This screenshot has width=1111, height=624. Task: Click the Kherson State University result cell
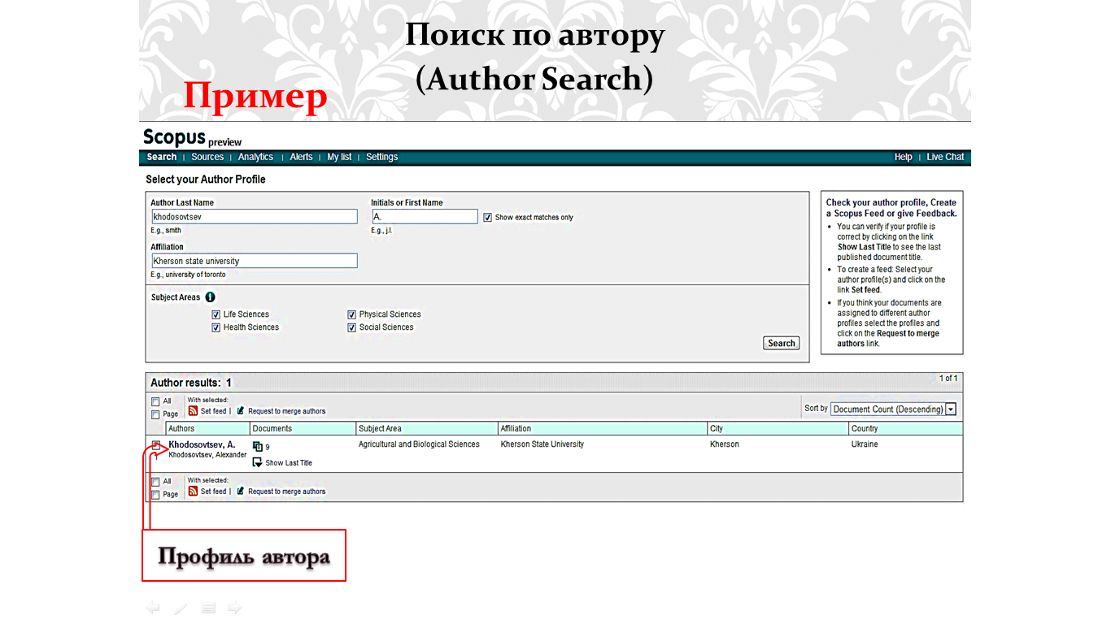pyautogui.click(x=542, y=444)
